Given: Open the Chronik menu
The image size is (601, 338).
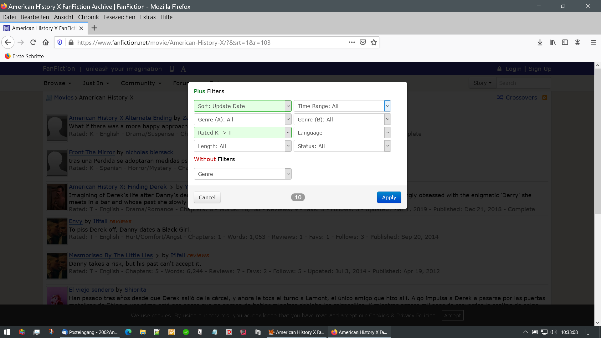Looking at the screenshot, I should pos(88,17).
